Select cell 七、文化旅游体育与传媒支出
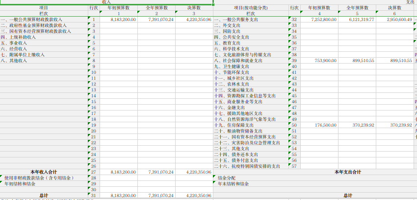The width and height of the screenshot is (417, 200). click(251, 55)
